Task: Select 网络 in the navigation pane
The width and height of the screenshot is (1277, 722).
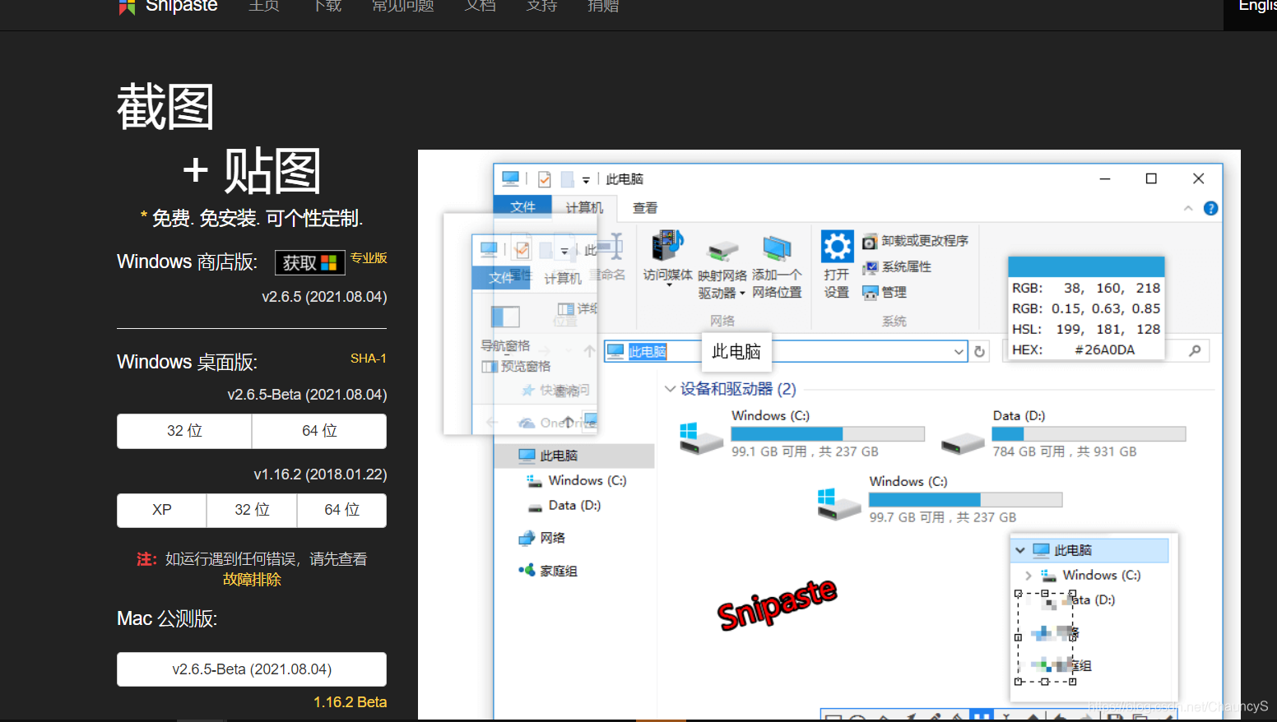Action: (x=542, y=538)
